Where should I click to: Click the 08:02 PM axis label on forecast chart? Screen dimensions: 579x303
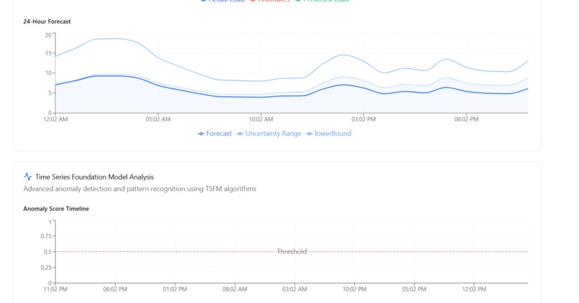pos(466,120)
